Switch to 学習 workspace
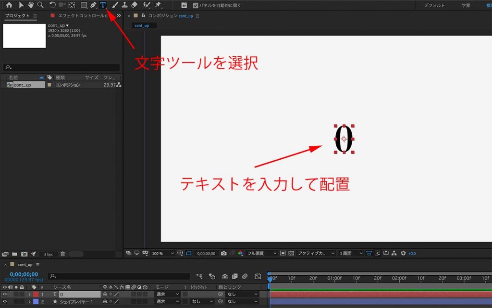492x308 pixels. pyautogui.click(x=466, y=5)
